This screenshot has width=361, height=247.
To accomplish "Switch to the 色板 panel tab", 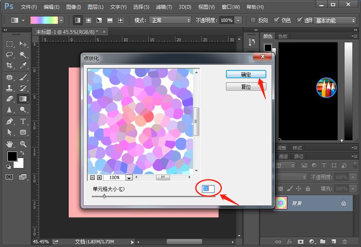I will click(x=283, y=36).
